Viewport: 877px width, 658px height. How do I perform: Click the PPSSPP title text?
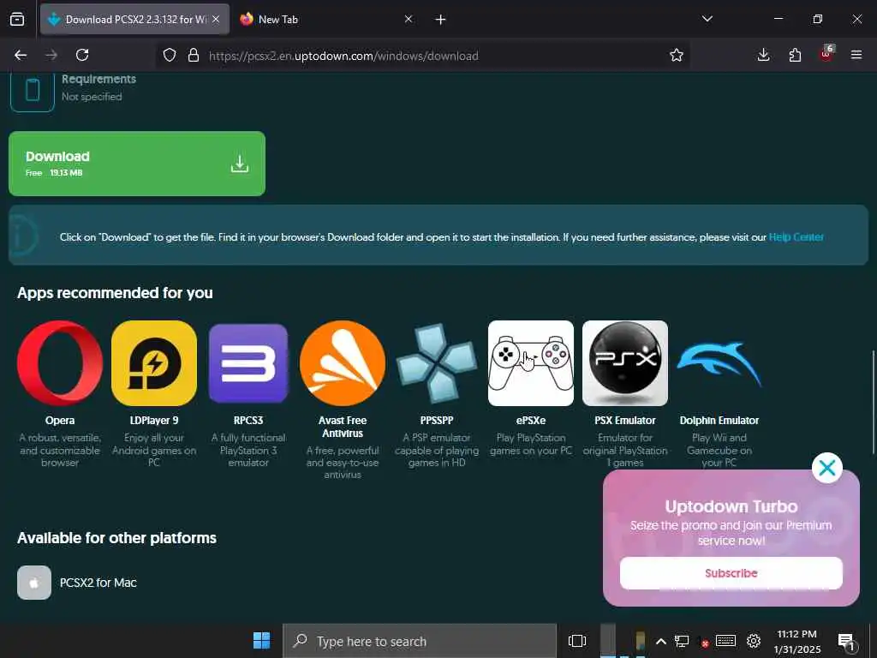point(437,420)
